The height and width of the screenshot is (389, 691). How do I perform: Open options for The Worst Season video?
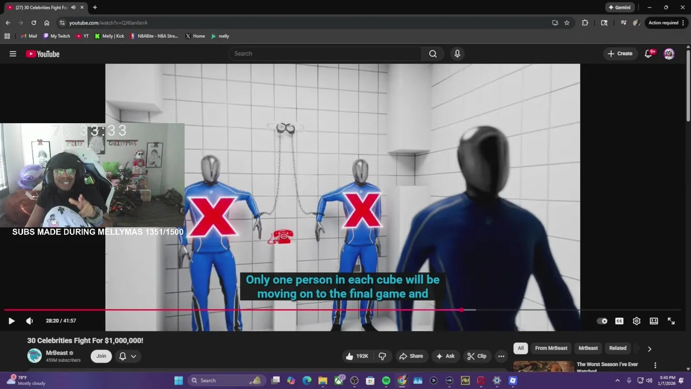(655, 366)
